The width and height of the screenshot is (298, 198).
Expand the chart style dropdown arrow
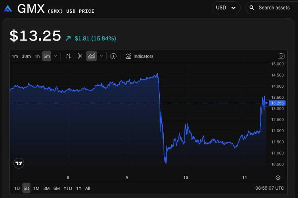101,56
